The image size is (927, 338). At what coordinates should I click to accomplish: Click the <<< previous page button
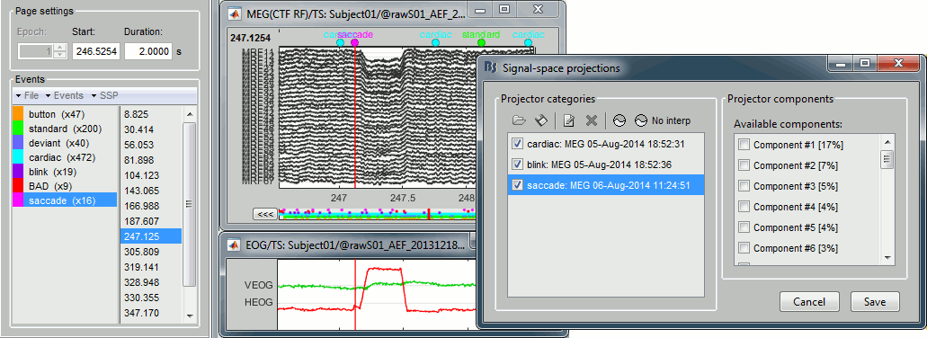264,214
